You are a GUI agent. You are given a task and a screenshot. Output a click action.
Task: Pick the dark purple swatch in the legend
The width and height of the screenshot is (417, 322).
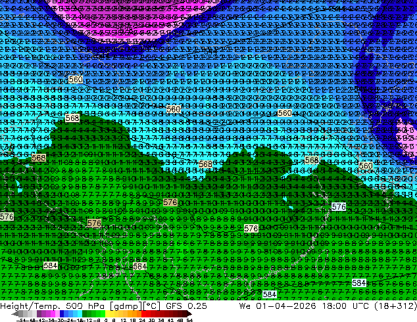click(x=39, y=314)
